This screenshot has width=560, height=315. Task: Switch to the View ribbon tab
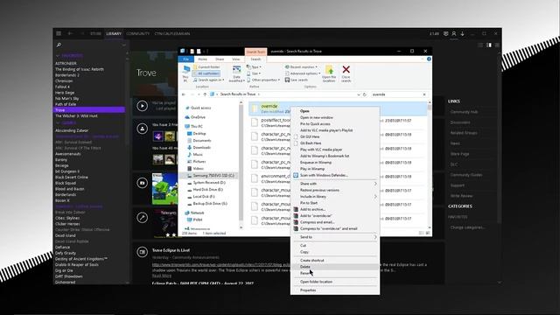pyautogui.click(x=236, y=59)
